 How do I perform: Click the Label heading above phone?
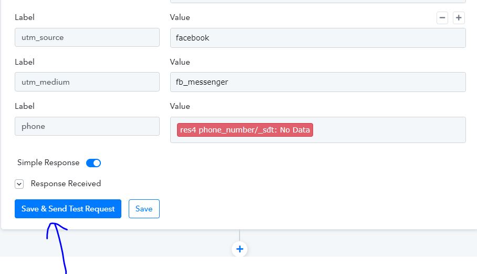[25, 106]
